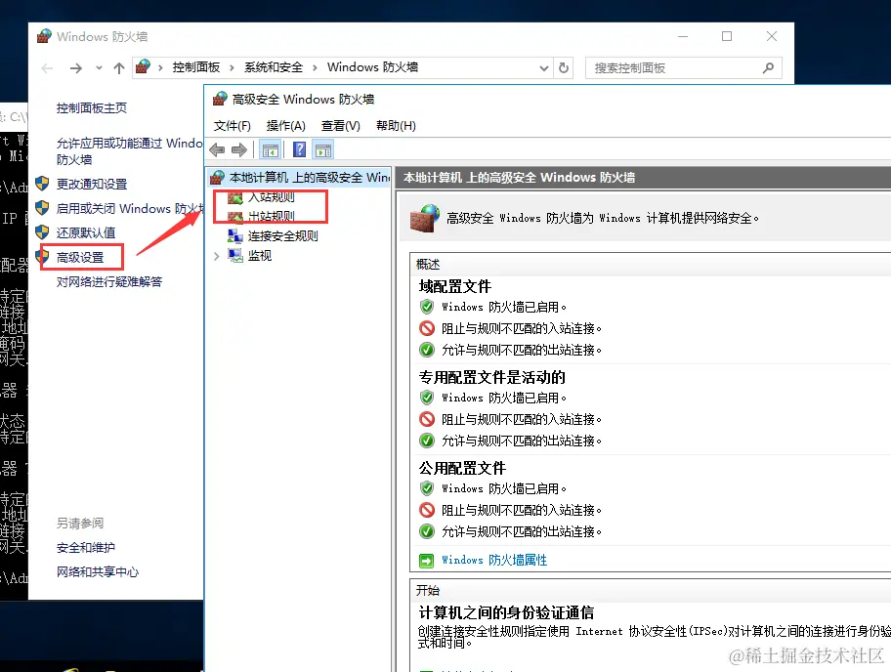Refresh the Control Panel address bar
This screenshot has width=891, height=672.
564,68
